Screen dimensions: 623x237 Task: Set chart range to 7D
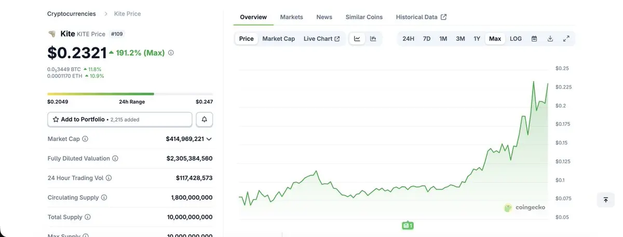[427, 38]
